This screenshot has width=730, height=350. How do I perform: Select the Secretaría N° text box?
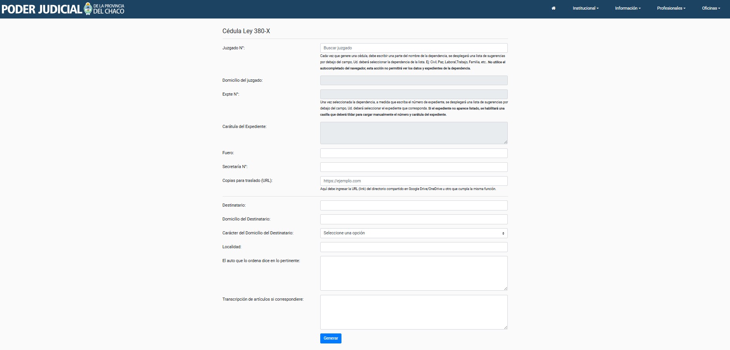414,167
